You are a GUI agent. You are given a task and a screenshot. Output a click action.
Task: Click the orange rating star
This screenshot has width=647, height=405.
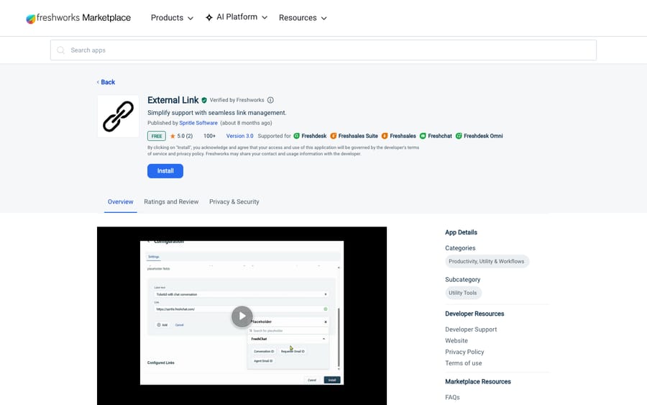[x=173, y=136]
